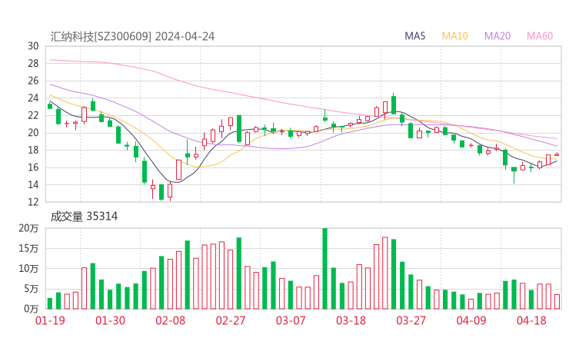The height and width of the screenshot is (338, 569).
Task: Click the last red volume bar at chart's right edge
Action: (557, 302)
